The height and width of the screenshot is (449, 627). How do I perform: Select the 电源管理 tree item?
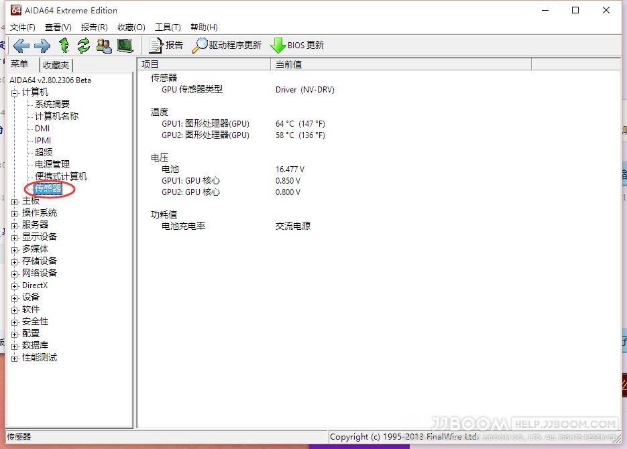tap(52, 165)
